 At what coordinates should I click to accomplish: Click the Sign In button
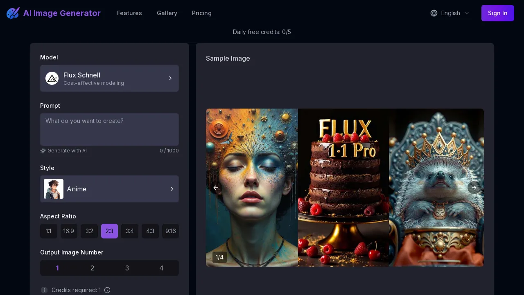pyautogui.click(x=497, y=13)
